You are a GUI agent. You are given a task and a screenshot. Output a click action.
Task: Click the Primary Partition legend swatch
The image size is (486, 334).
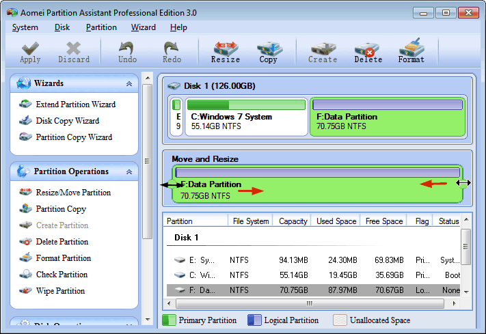pos(169,320)
